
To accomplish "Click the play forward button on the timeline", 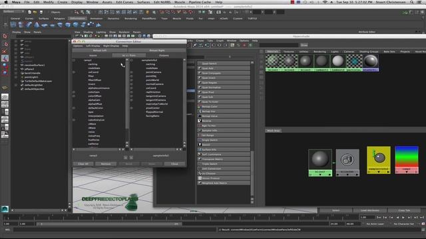I will coord(403,217).
